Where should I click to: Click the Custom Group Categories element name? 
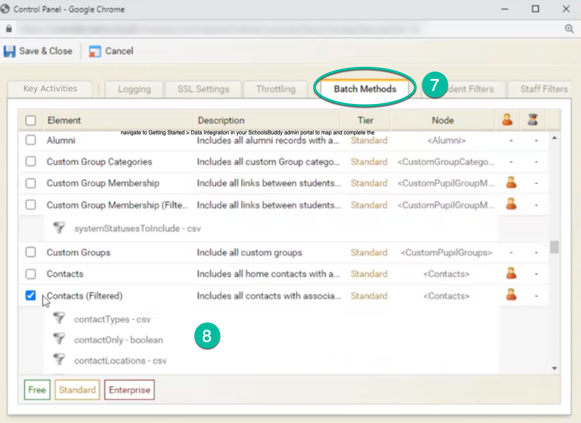(x=100, y=162)
